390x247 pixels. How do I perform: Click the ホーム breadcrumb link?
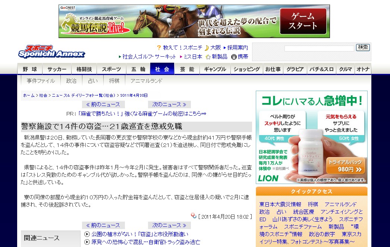[29, 96]
